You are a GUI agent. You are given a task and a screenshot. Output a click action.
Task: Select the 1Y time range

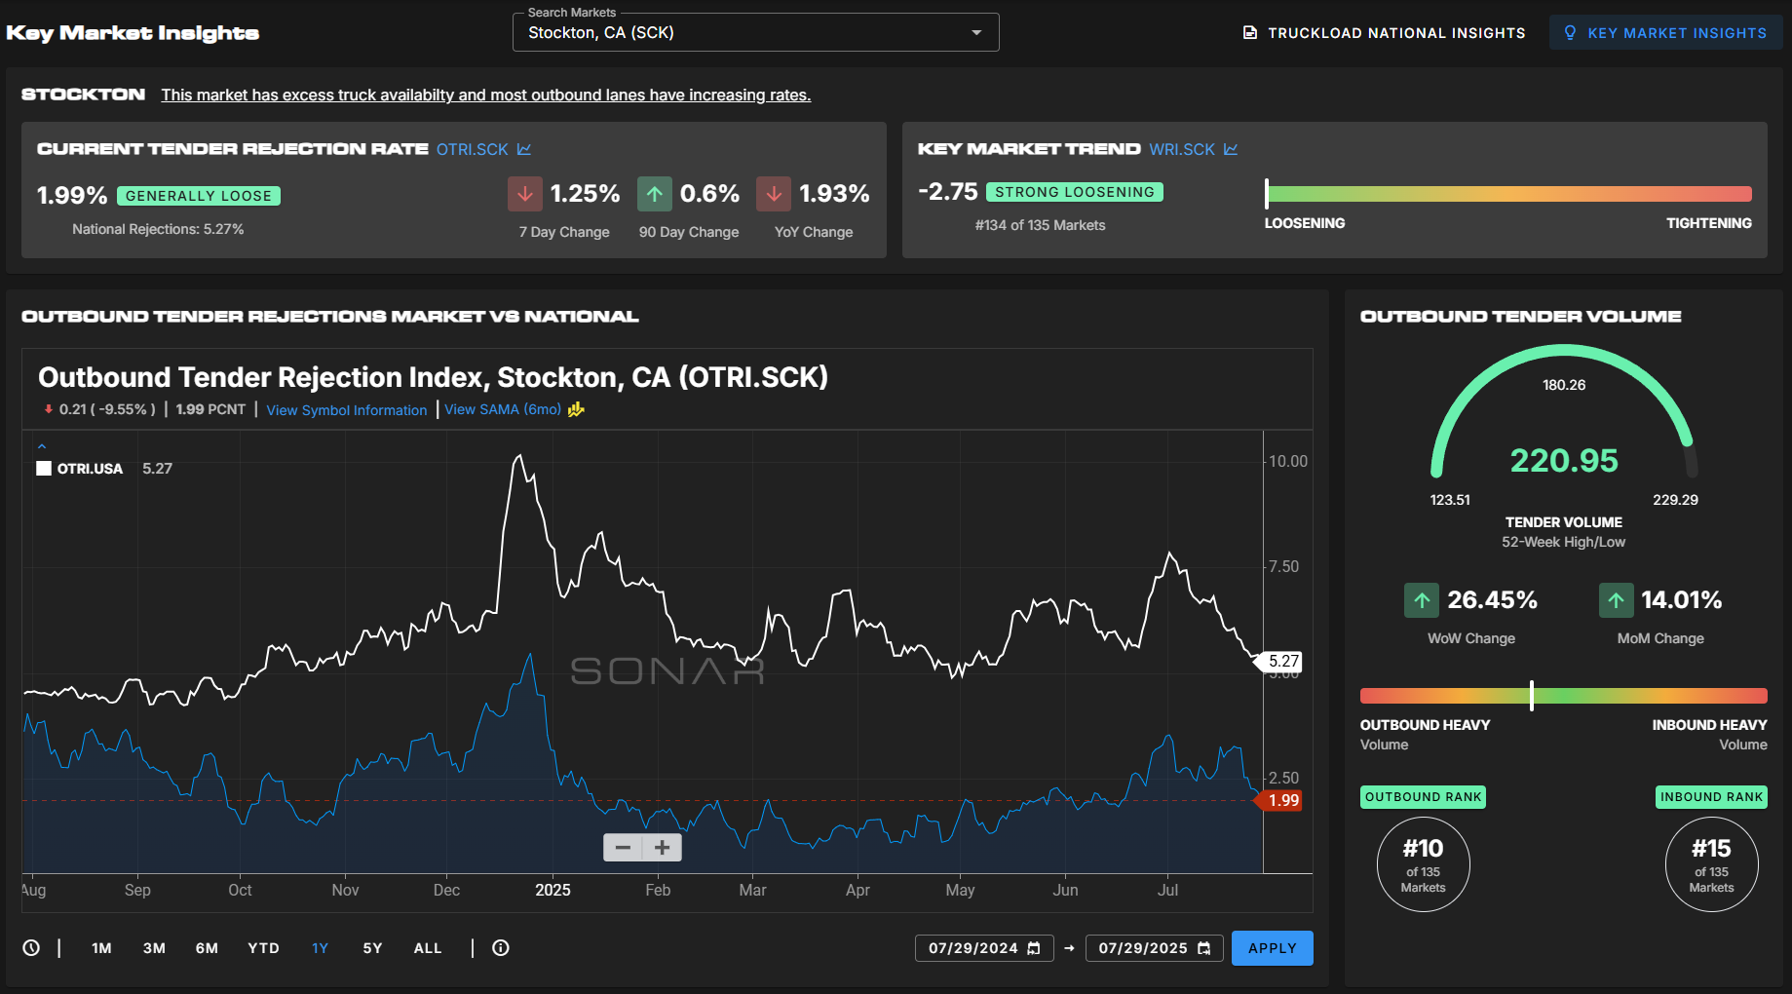click(x=321, y=948)
